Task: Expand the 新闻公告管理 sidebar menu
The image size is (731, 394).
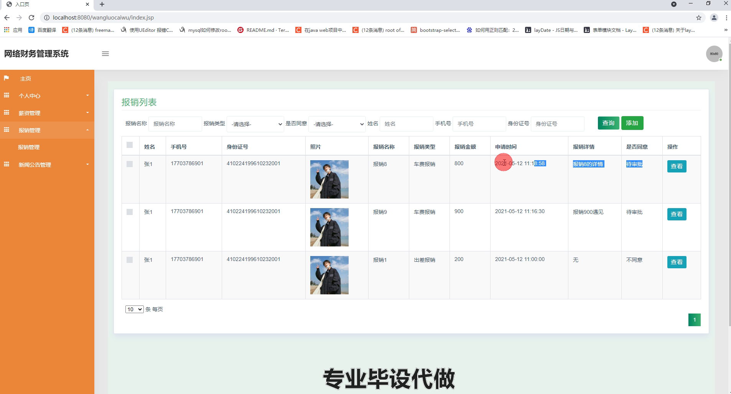Action: click(47, 164)
